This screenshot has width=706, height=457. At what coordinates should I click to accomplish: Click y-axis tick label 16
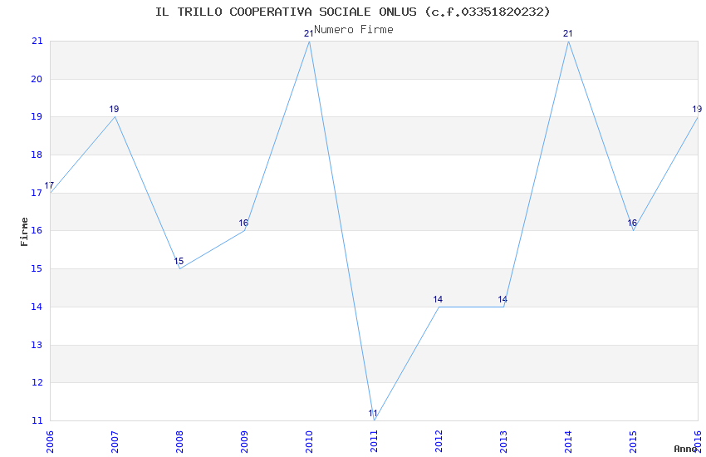37,230
